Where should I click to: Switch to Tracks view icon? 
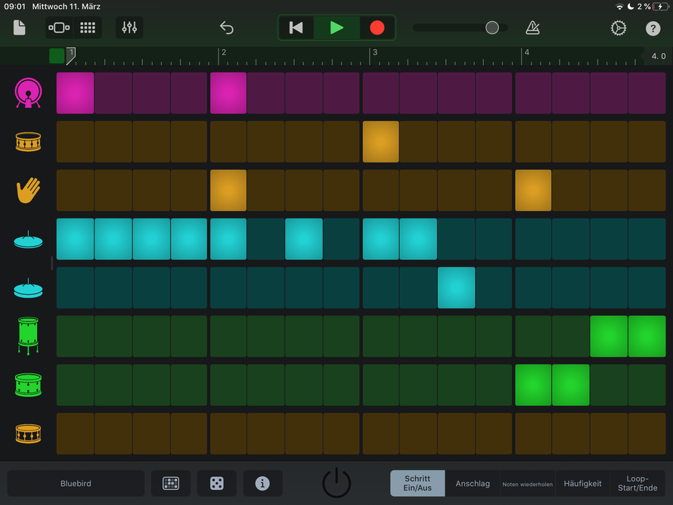pyautogui.click(x=59, y=28)
